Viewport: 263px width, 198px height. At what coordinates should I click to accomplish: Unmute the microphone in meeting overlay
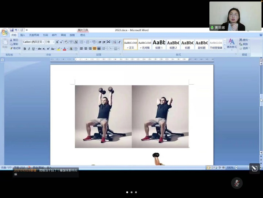click(x=237, y=183)
